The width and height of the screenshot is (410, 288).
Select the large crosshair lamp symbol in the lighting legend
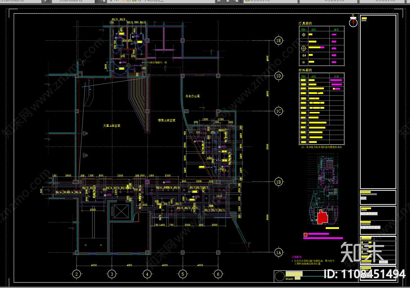pos(303,48)
